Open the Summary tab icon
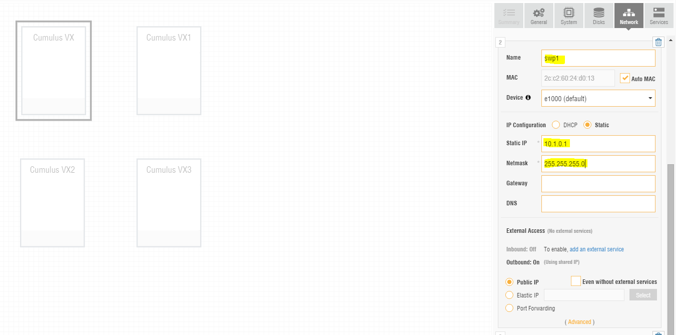This screenshot has width=676, height=335. point(508,16)
